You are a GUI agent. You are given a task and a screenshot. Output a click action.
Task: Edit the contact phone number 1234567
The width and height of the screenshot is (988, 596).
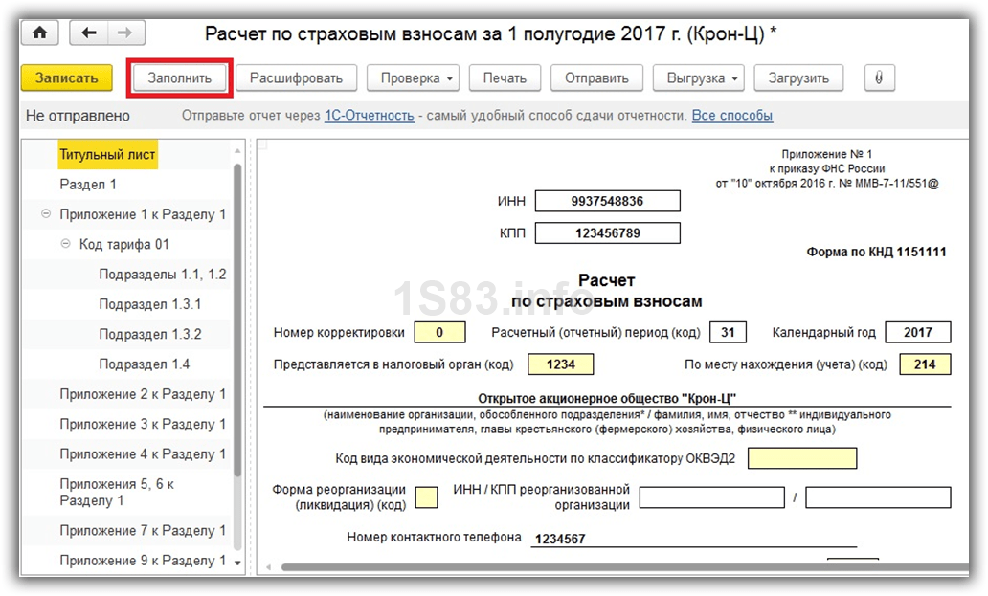[693, 539]
